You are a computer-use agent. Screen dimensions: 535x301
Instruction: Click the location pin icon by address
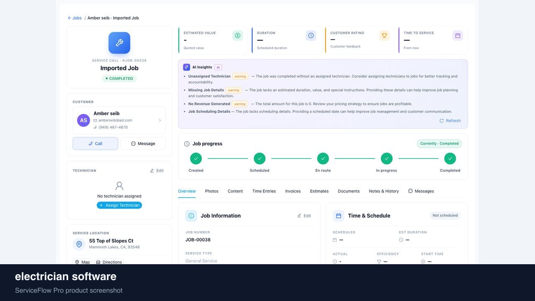pyautogui.click(x=79, y=244)
